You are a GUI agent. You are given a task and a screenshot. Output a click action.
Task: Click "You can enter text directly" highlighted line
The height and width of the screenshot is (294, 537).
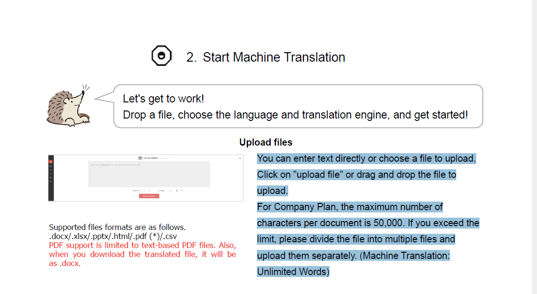pos(367,159)
